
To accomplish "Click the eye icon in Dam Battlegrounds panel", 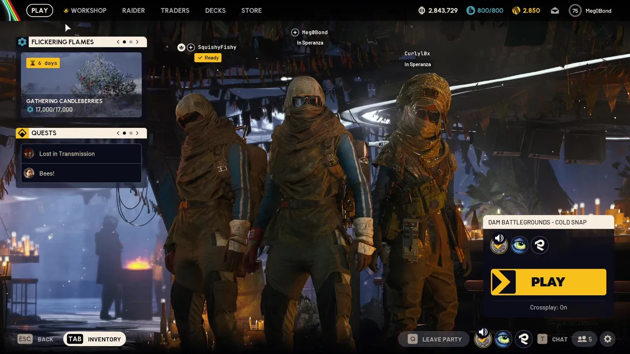I will click(519, 244).
